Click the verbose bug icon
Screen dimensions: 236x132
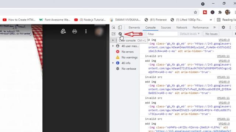point(118,69)
